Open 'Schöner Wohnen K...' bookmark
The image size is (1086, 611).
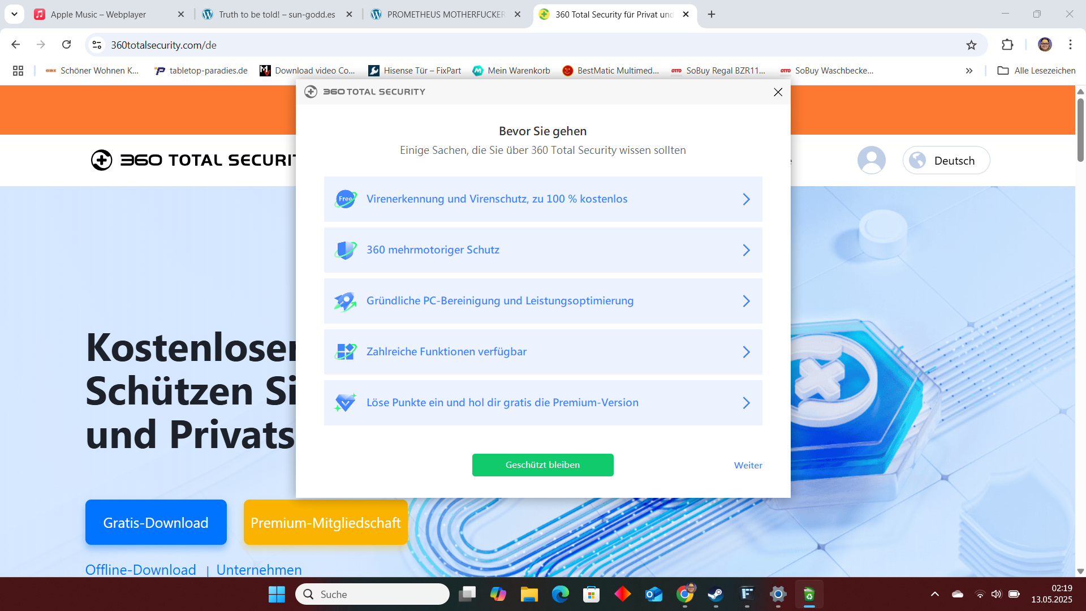tap(92, 71)
